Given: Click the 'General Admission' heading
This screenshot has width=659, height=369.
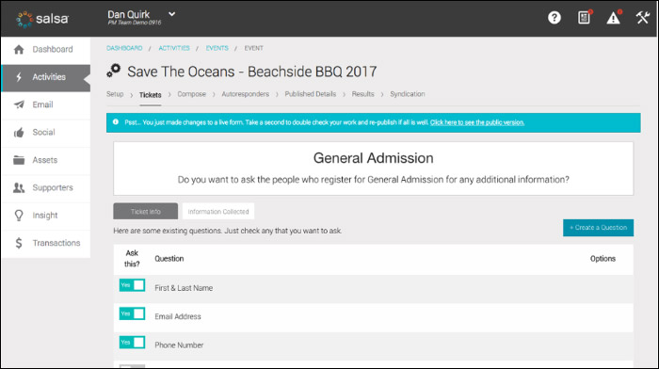Looking at the screenshot, I should point(373,158).
